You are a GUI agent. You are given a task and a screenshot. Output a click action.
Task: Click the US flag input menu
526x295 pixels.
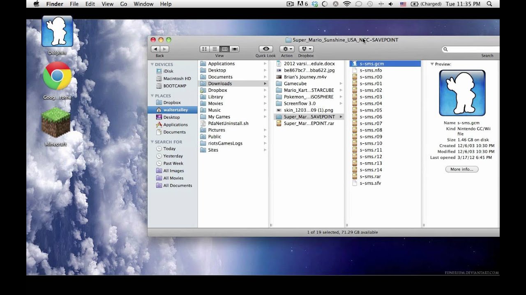[x=403, y=4]
